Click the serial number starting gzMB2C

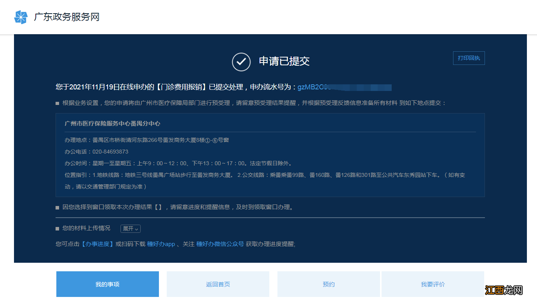pyautogui.click(x=345, y=87)
